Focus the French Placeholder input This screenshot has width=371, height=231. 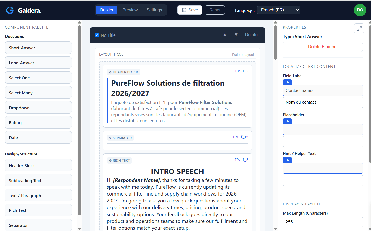click(x=323, y=141)
